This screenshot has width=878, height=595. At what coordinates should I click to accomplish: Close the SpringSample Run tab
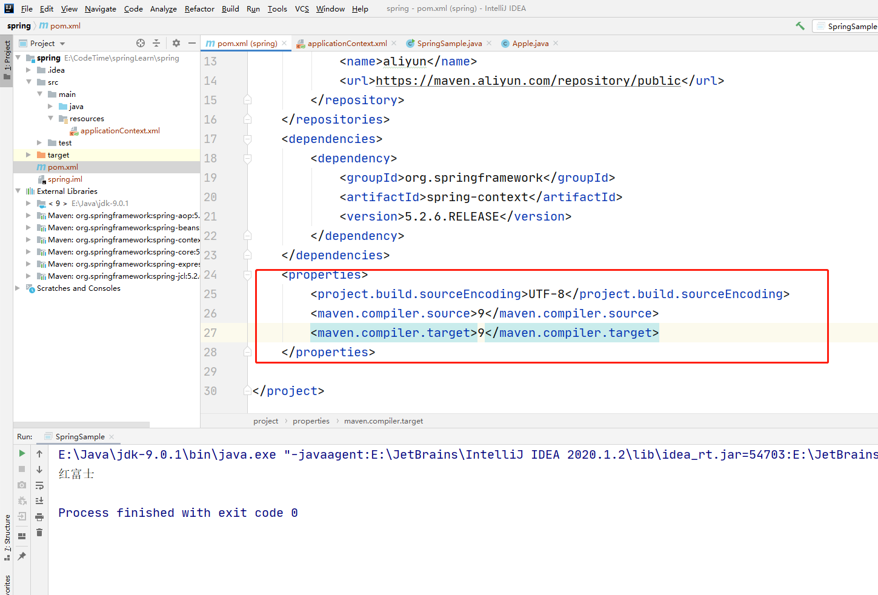[111, 437]
